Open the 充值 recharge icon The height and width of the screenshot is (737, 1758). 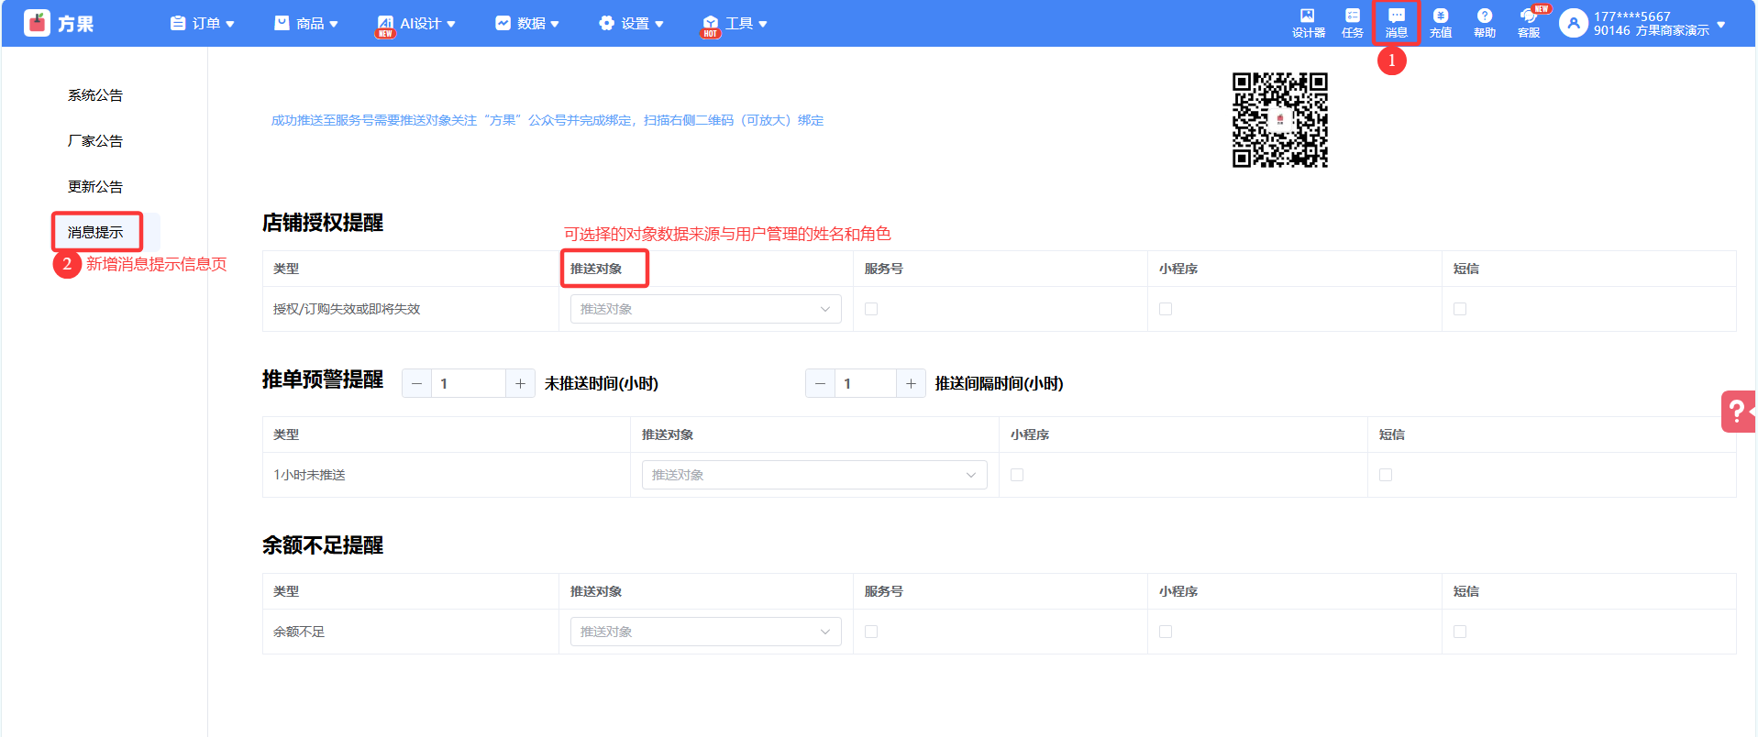(x=1440, y=23)
